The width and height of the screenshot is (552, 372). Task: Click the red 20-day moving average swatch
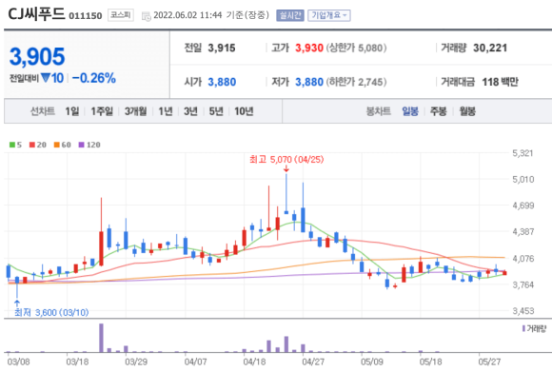[32, 145]
